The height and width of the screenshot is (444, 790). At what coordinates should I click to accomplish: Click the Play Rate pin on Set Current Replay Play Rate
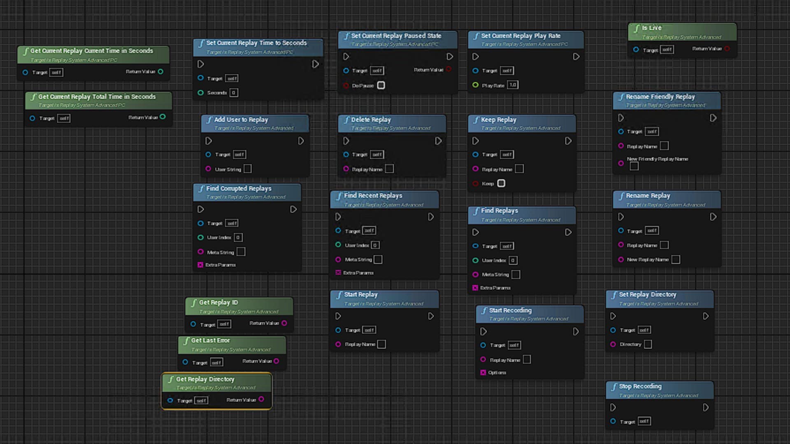tap(475, 85)
